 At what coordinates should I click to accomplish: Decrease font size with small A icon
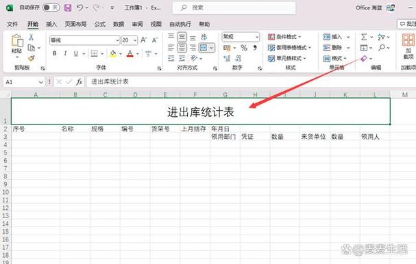(155, 40)
